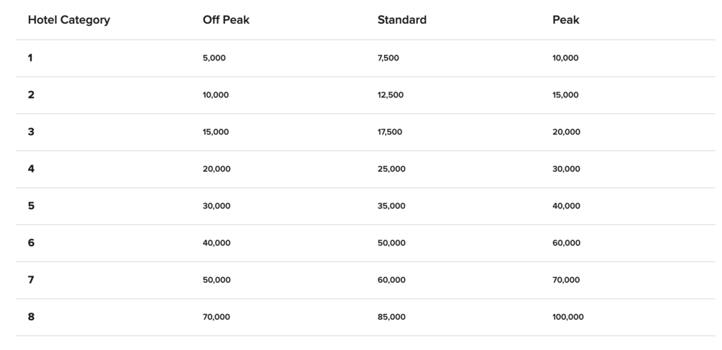Click the 7,500 Standard value

388,58
